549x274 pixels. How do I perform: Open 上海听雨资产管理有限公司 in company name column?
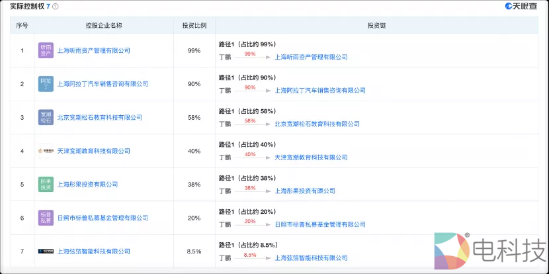(x=93, y=50)
